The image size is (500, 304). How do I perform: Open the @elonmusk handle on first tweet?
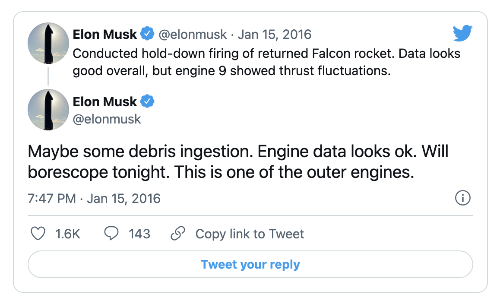tap(194, 34)
